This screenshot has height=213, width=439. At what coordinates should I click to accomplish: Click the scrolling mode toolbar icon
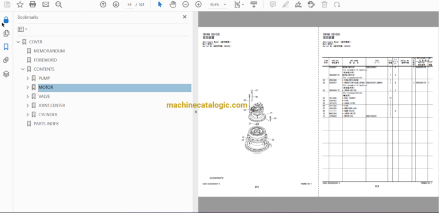pos(254,5)
